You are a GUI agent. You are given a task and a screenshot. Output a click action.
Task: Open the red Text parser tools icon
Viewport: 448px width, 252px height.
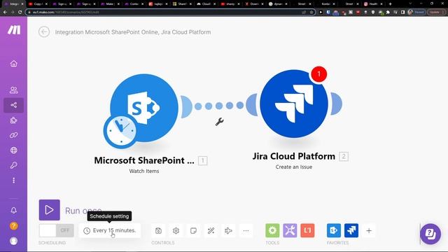[307, 230]
